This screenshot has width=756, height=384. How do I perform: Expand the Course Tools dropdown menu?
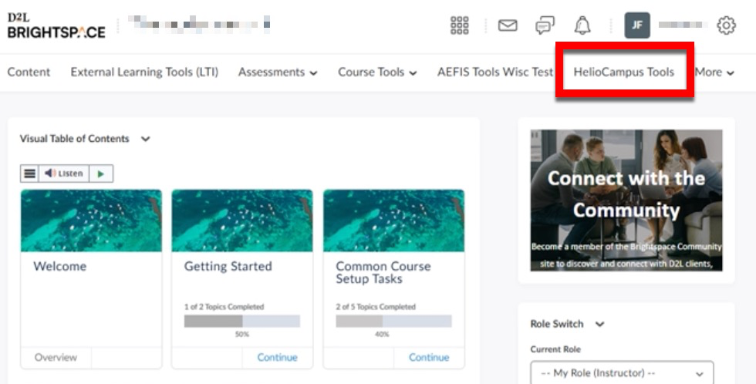point(376,72)
